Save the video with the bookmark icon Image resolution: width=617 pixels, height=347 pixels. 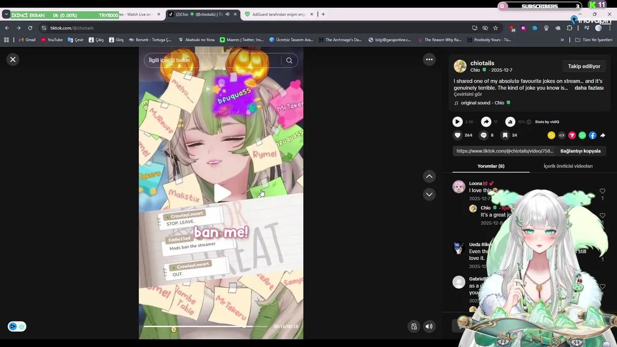coord(505,135)
